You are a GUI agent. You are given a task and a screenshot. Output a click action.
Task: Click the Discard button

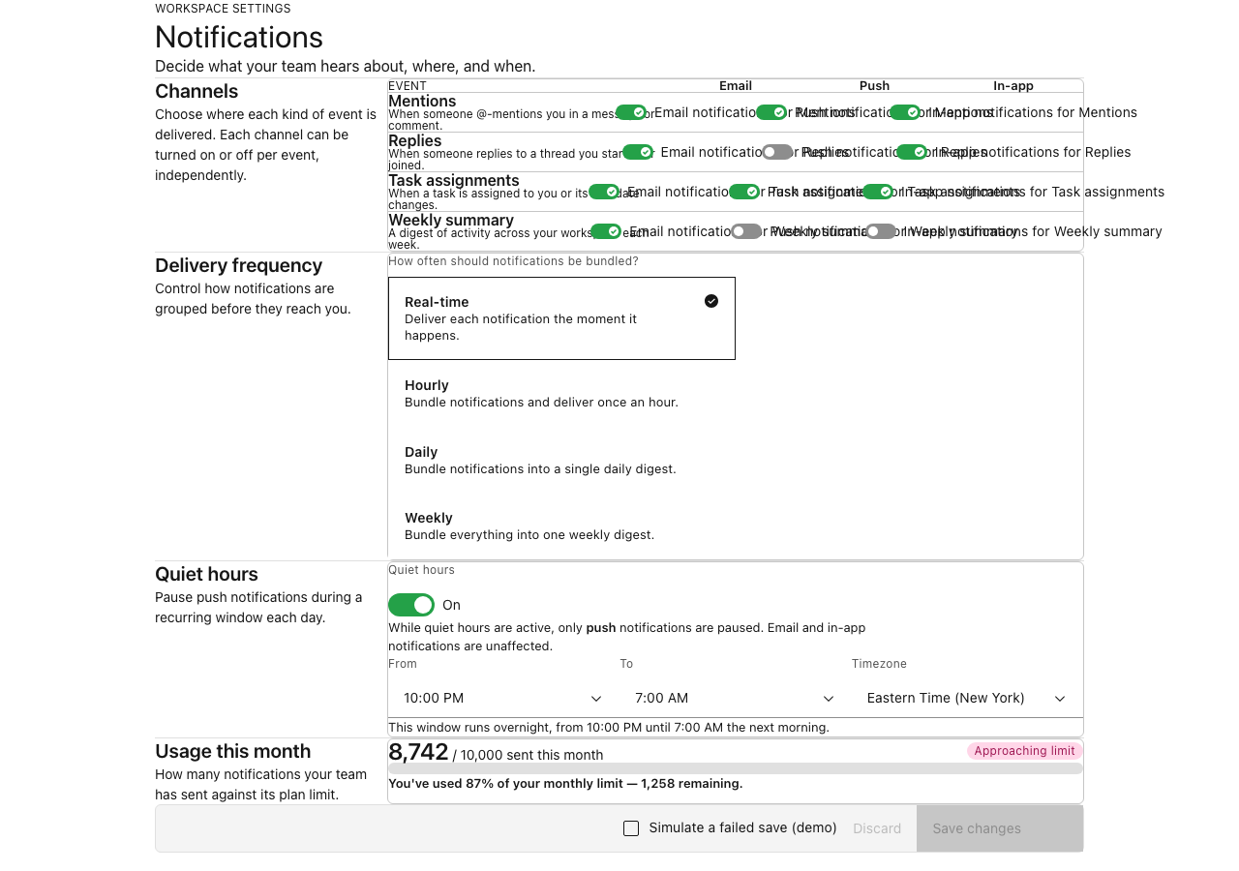point(877,828)
